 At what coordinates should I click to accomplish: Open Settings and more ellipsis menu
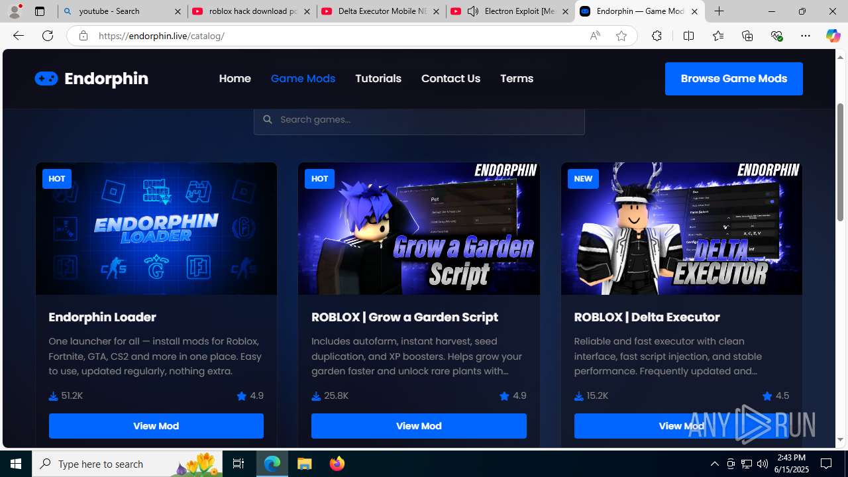coord(806,36)
